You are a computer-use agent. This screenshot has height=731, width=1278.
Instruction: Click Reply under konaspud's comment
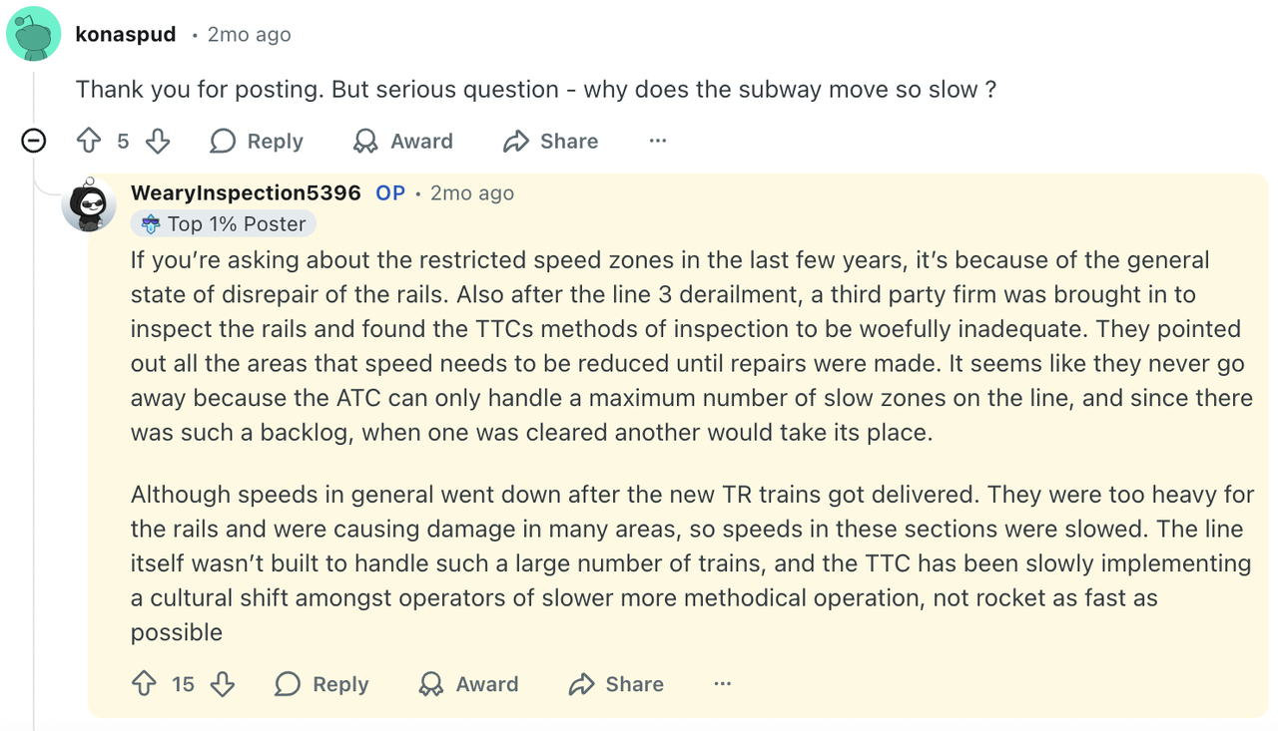tap(257, 141)
